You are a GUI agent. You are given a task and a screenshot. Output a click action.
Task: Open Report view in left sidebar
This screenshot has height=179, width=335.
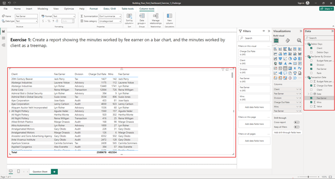[3, 31]
